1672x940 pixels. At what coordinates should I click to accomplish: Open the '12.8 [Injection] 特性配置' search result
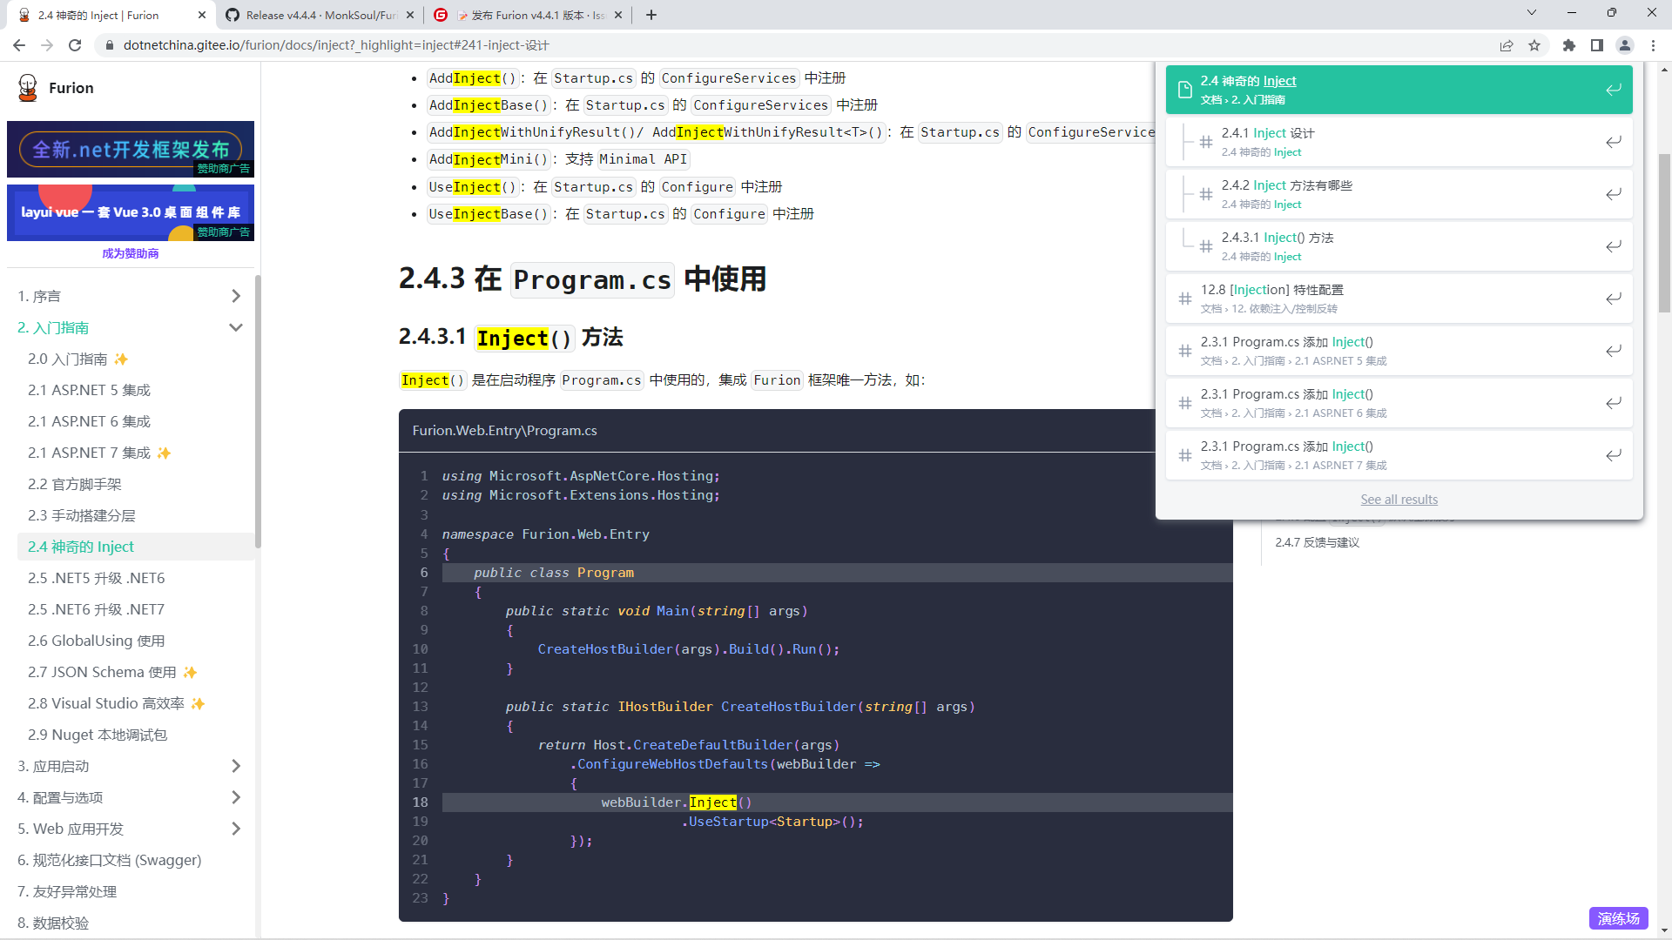pyautogui.click(x=1399, y=299)
